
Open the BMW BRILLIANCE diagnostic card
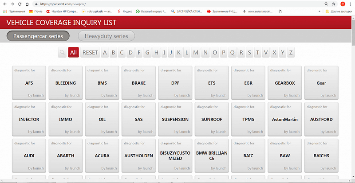pyautogui.click(x=212, y=156)
